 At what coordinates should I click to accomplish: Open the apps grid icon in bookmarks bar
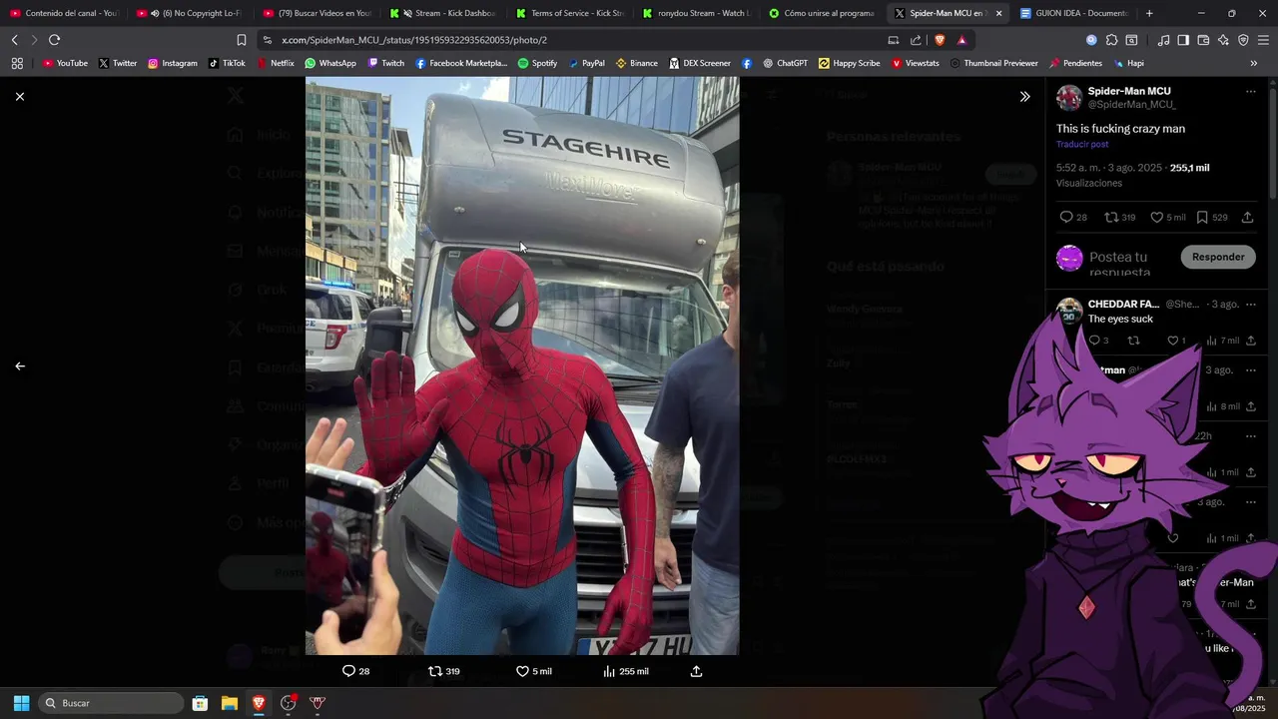17,63
